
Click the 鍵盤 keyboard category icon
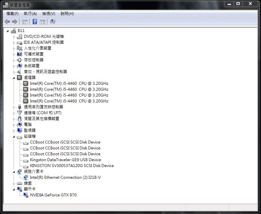[x=19, y=183]
